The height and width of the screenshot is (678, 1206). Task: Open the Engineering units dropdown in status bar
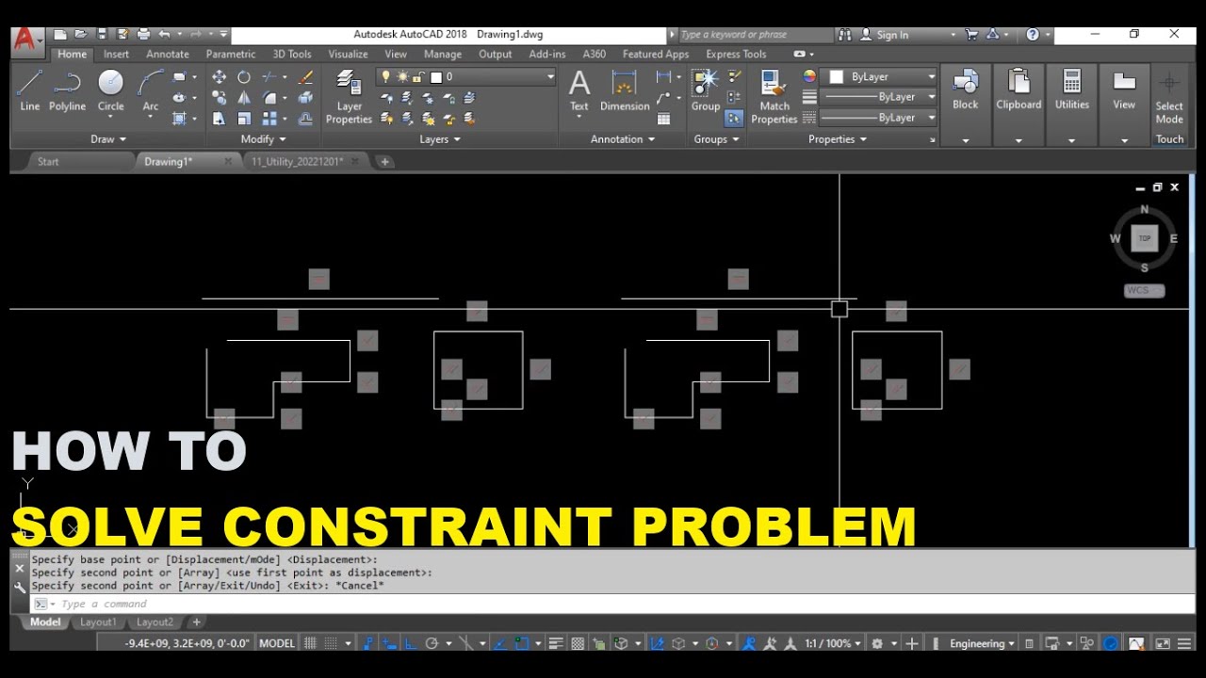pos(982,643)
